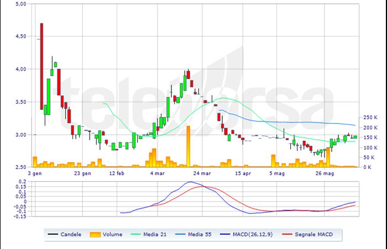The width and height of the screenshot is (387, 249).
Task: Click the 12 feb date label
Action: 117,173
